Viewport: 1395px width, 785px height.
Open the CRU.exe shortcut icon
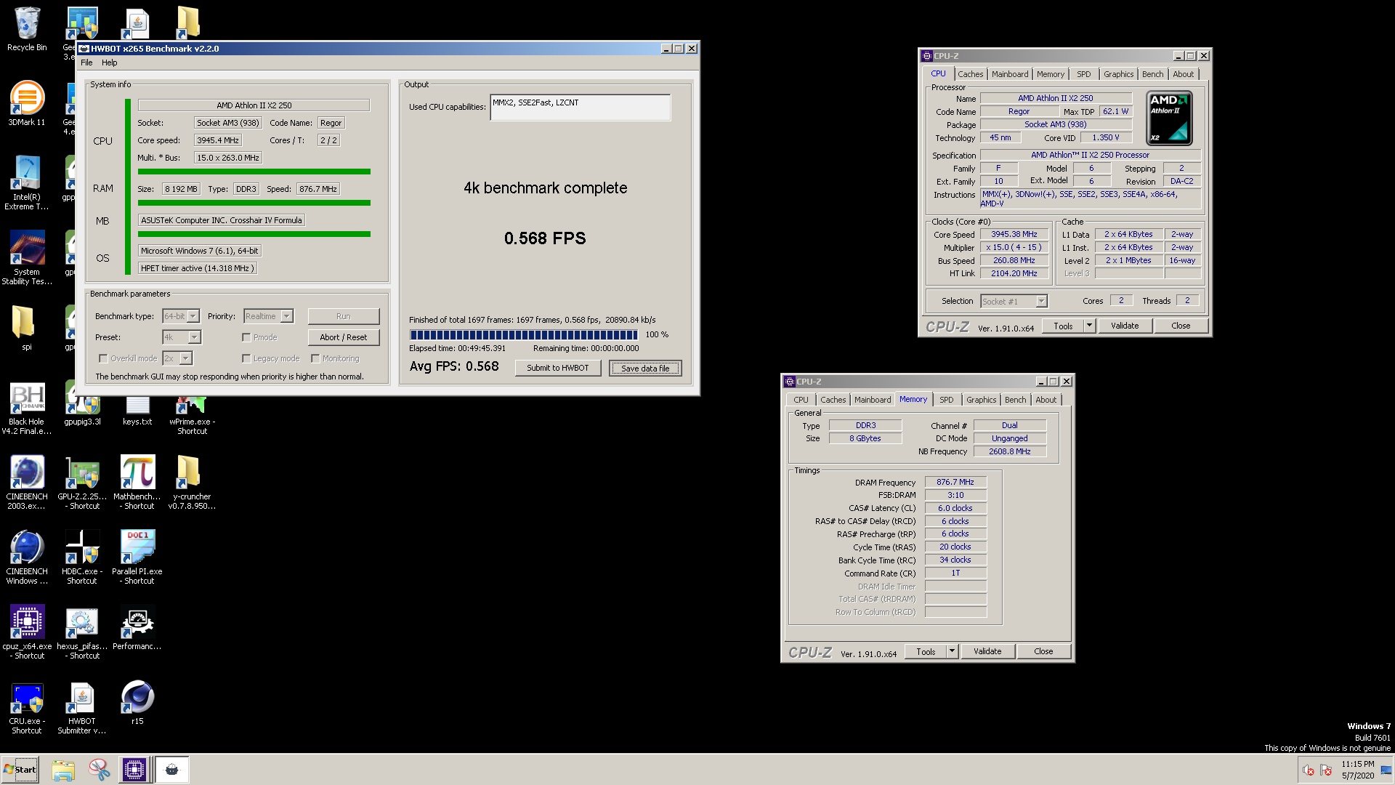coord(27,707)
